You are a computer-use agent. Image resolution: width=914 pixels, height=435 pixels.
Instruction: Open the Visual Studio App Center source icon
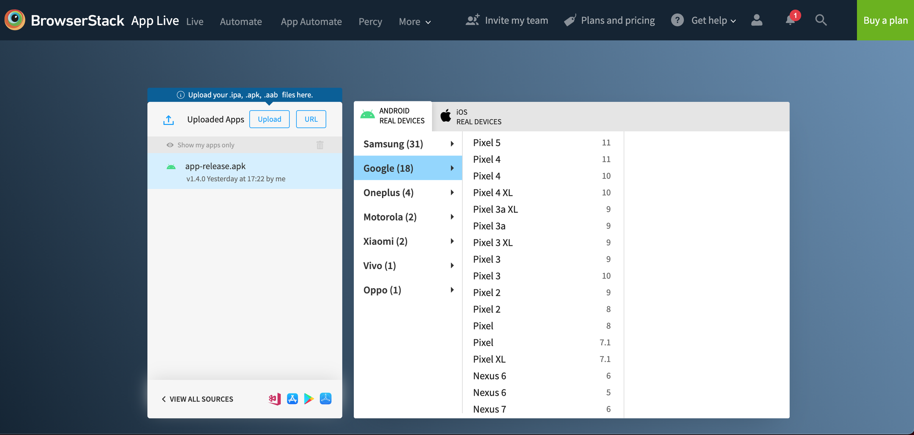point(275,399)
